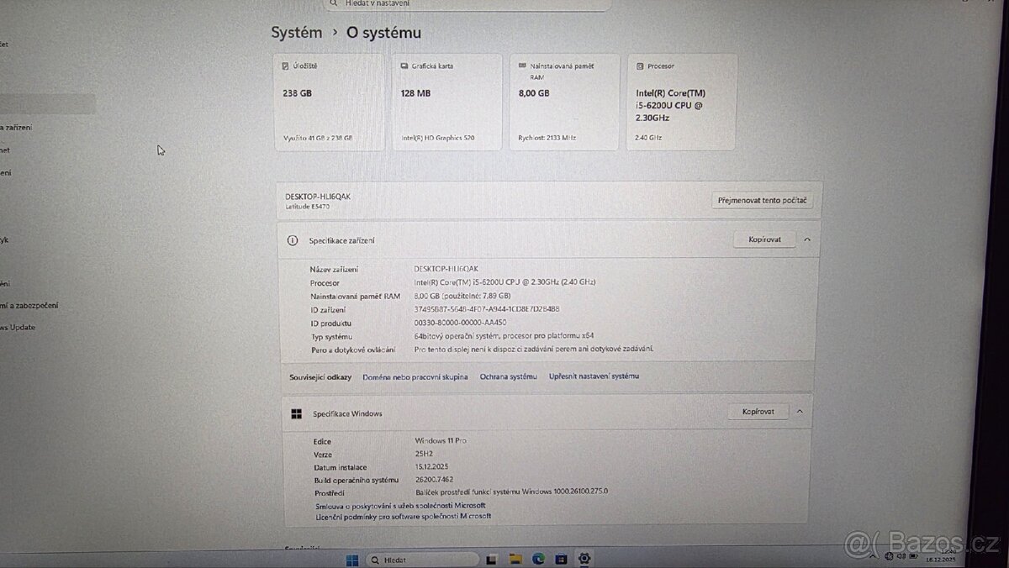
Task: Click the Systém breadcrumb in the header
Action: (294, 32)
